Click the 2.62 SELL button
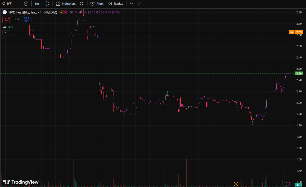 click(x=8, y=19)
